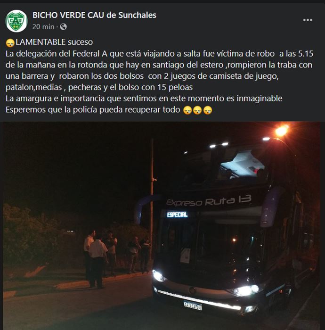This screenshot has width=325, height=330.
Task: Click the last crying emoji at the post's end
Action: coord(208,110)
